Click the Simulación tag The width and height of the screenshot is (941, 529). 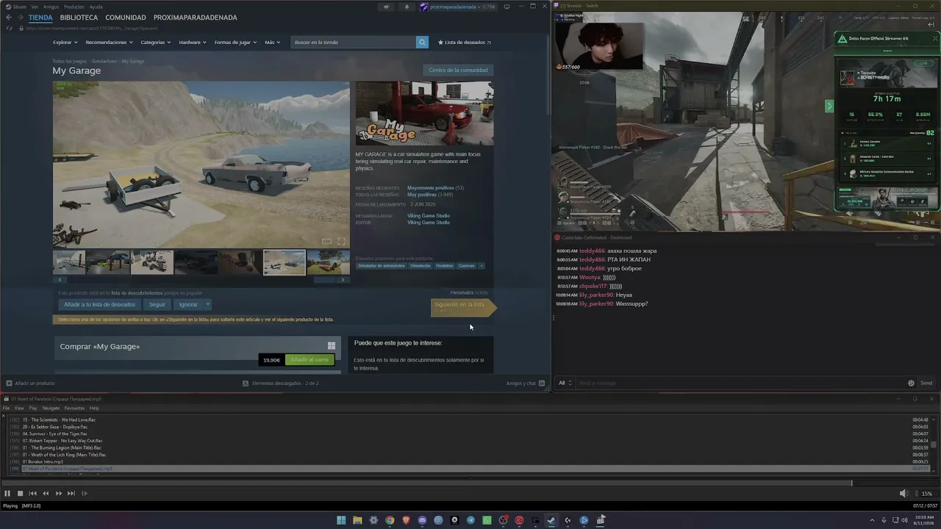(421, 266)
